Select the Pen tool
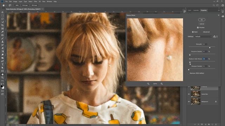225x126 pixels. click(x=2, y=61)
